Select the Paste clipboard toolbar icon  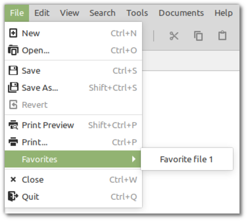point(222,35)
